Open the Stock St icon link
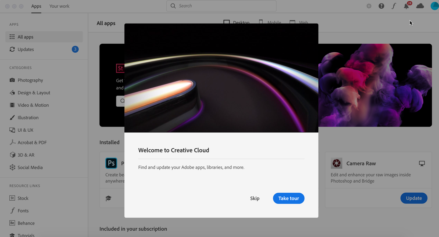This screenshot has width=439, height=237. click(x=12, y=198)
